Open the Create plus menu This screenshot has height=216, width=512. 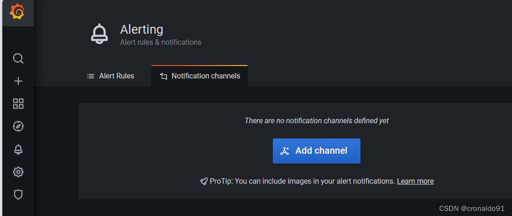[18, 81]
